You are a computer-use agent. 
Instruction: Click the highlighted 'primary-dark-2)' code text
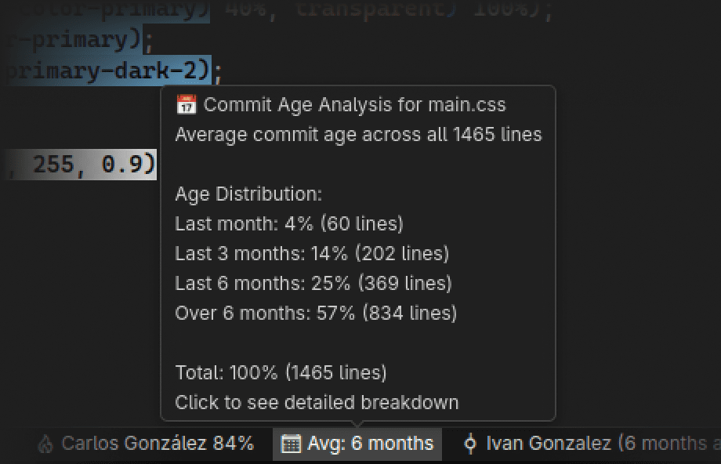pos(110,71)
